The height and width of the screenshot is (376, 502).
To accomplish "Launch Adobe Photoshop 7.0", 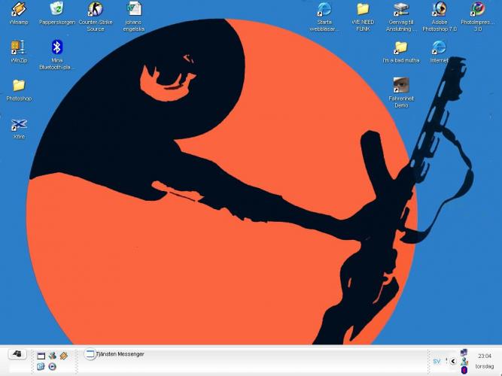I will tap(439, 10).
